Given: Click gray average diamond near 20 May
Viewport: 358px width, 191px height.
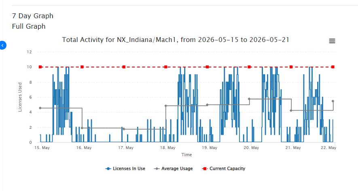Looking at the screenshot, I should coord(249,99).
